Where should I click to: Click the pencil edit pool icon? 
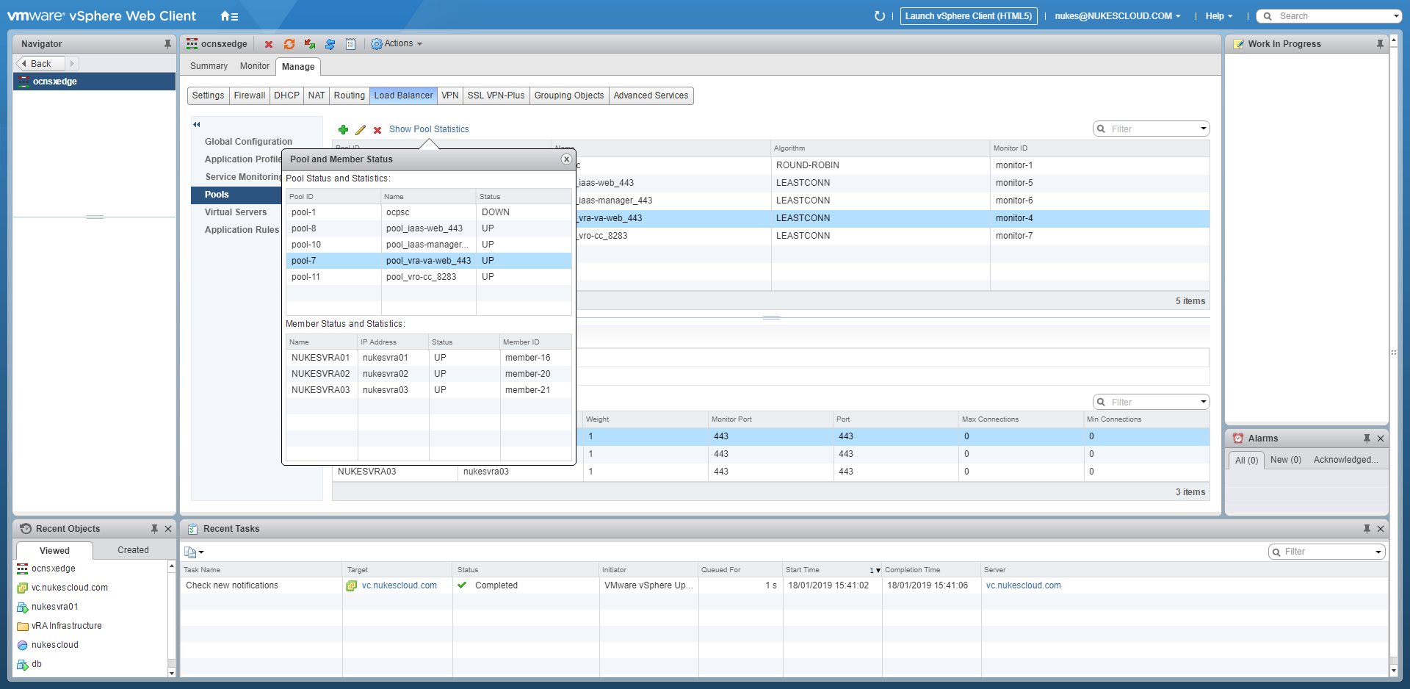coord(361,129)
